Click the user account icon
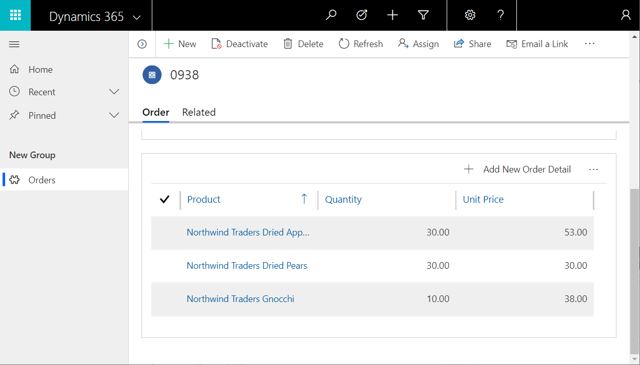Screen dimensions: 640x365 [626, 15]
